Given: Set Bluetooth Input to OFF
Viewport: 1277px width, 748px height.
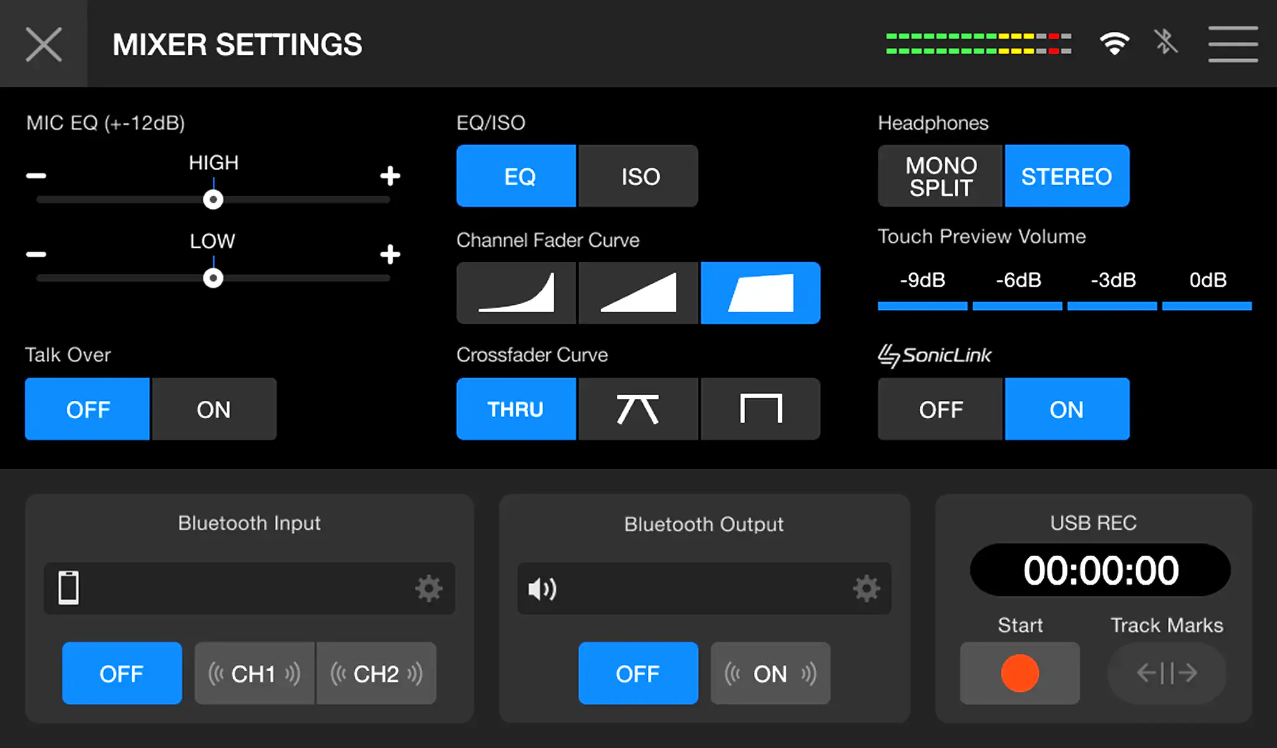Looking at the screenshot, I should (x=122, y=673).
